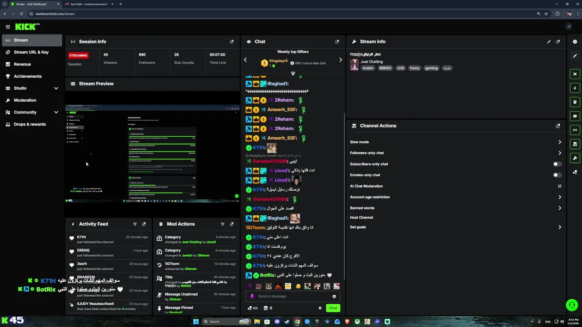The height and width of the screenshot is (327, 582).
Task: Open a new browser tab
Action: (120, 4)
